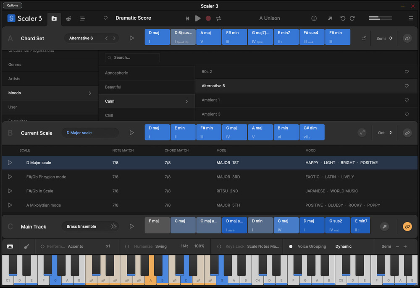
Task: Open the hamburger menu at top right
Action: coord(411,18)
